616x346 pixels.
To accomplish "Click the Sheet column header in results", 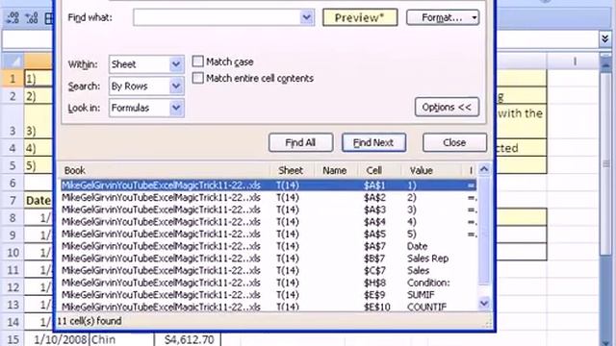I will click(292, 170).
